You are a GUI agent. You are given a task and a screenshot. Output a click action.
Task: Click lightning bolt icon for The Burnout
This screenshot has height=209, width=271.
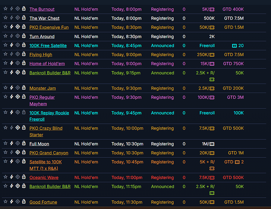(12, 9)
